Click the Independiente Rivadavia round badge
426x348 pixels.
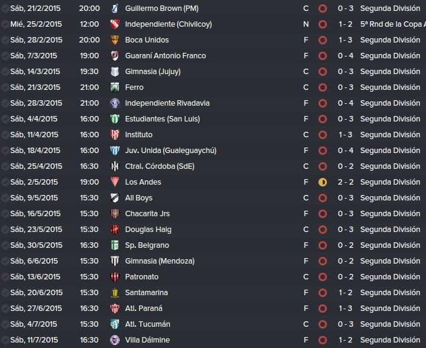(115, 103)
